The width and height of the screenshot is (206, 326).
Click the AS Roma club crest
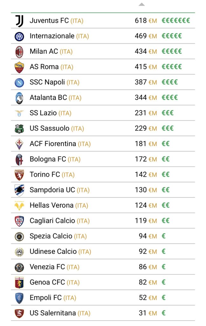(19, 67)
